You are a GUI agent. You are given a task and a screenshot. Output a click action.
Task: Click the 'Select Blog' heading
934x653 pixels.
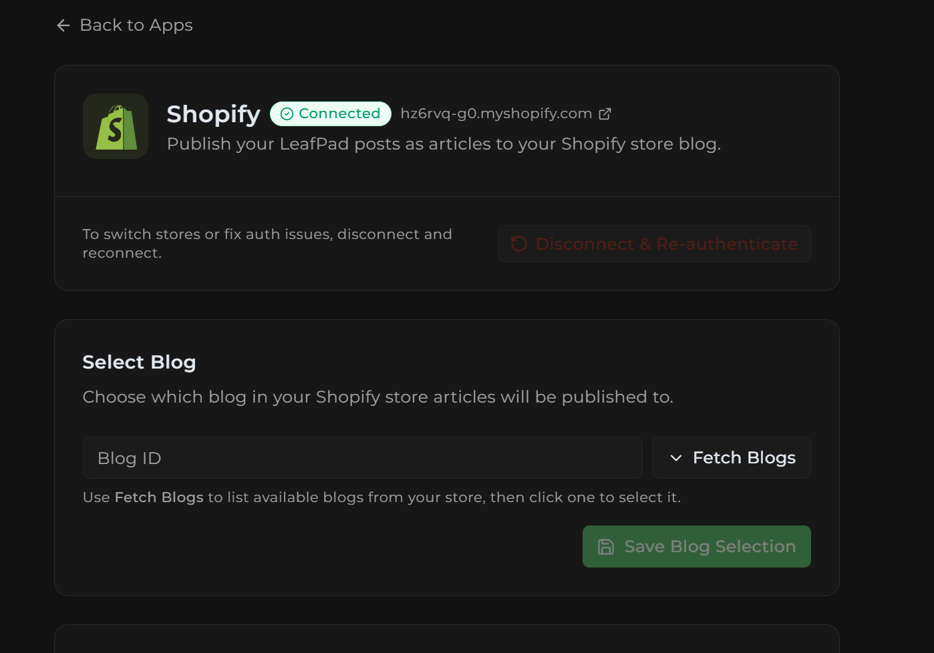(139, 362)
